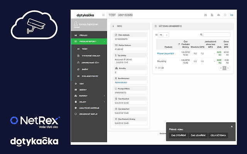This screenshot has height=154, width=247.
Task: Click the Tržby money icon
Action: [78, 49]
